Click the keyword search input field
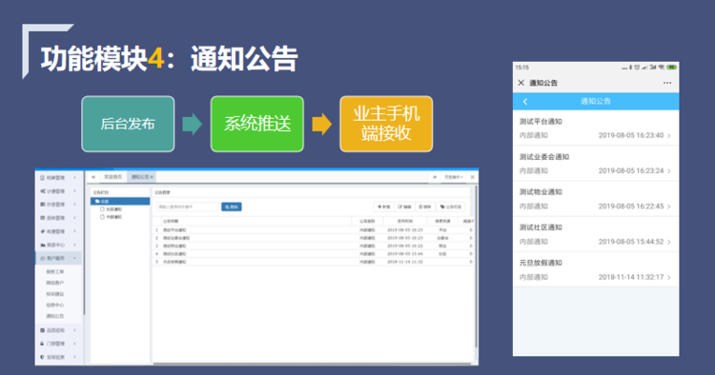Image resolution: width=715 pixels, height=375 pixels. click(189, 207)
